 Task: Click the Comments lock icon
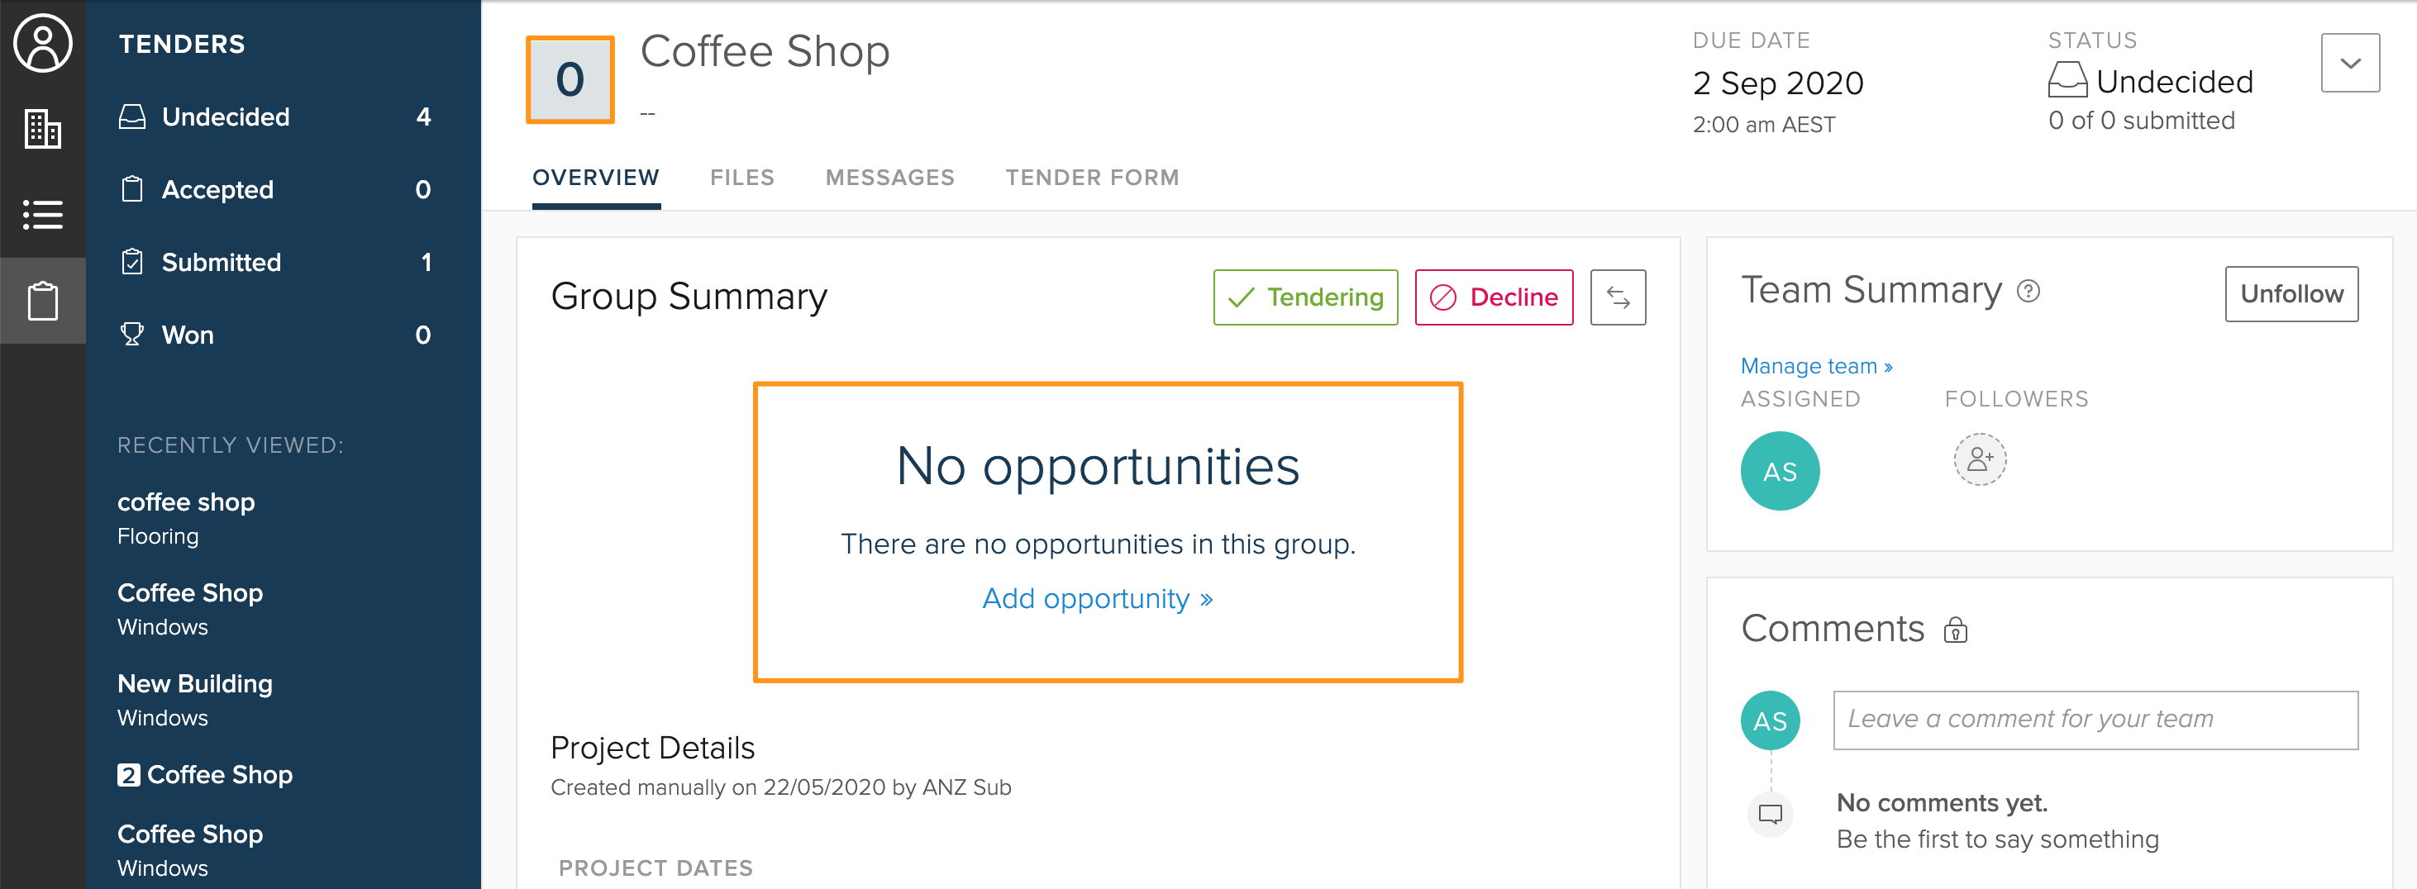1956,630
